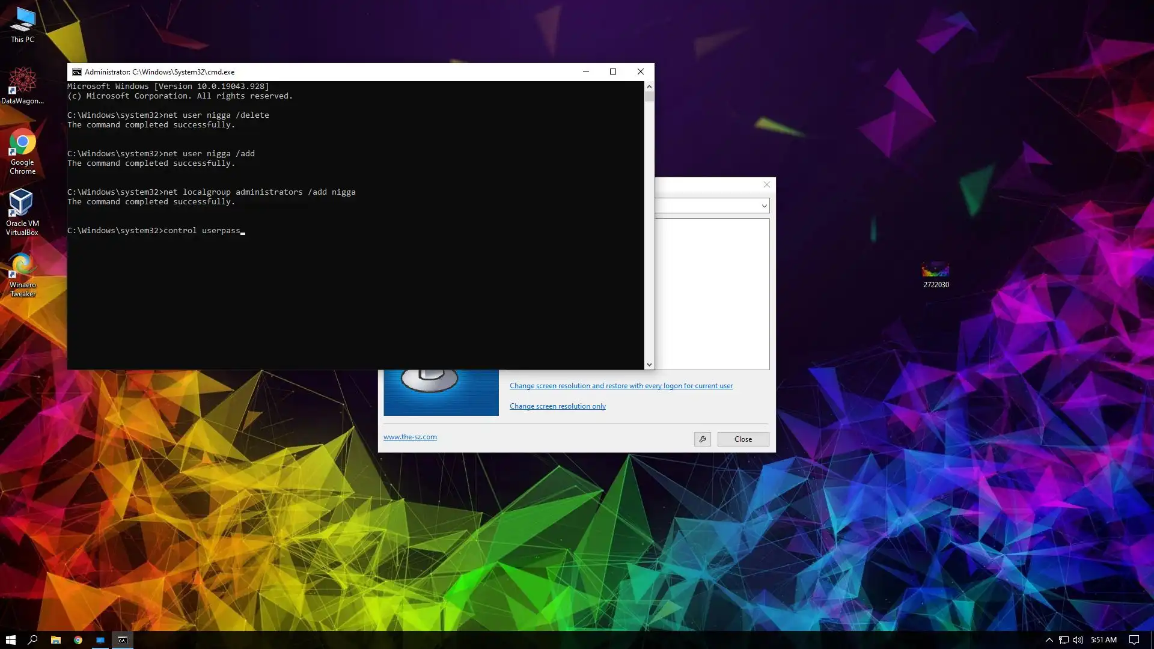Screen dimensions: 1154x649
Task: Open File Explorer from taskbar
Action: (x=55, y=640)
